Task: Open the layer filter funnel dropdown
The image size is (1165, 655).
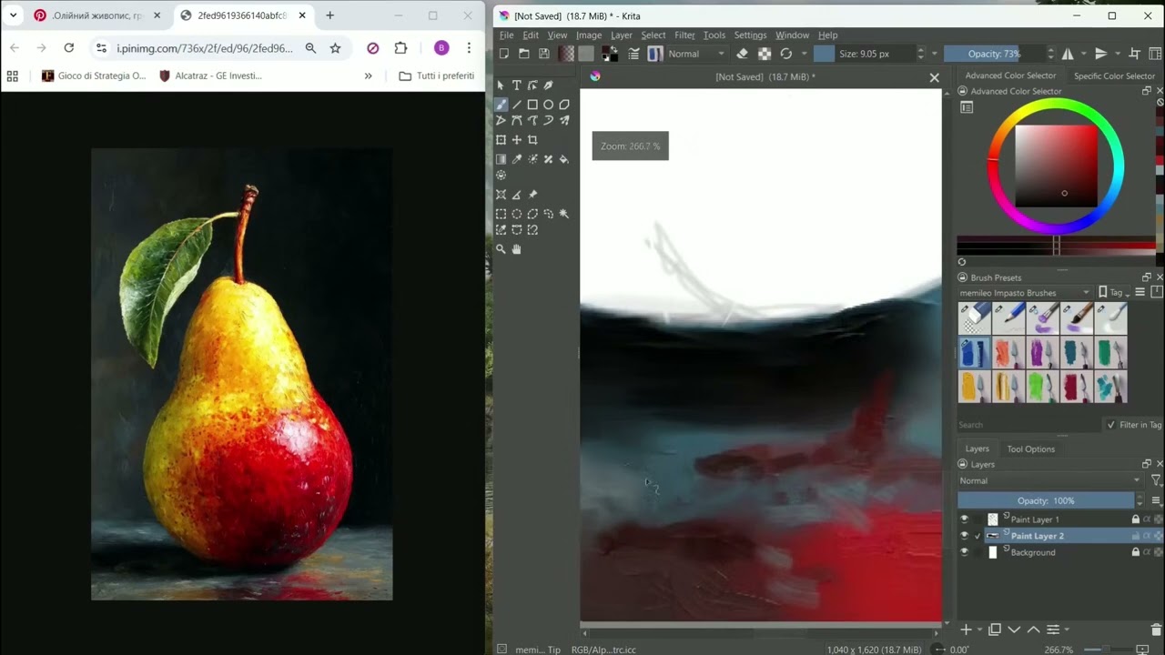Action: [1156, 480]
